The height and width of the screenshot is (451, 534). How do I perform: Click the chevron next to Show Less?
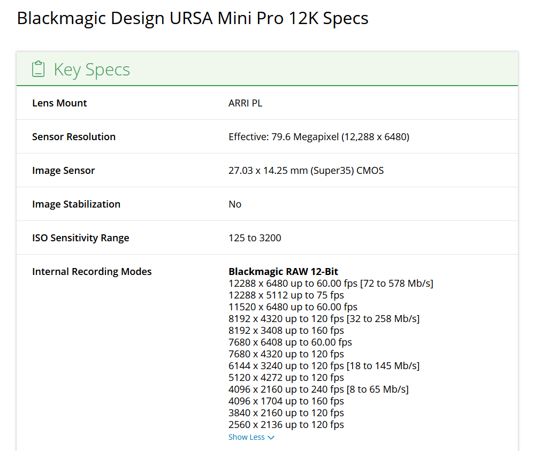point(271,438)
